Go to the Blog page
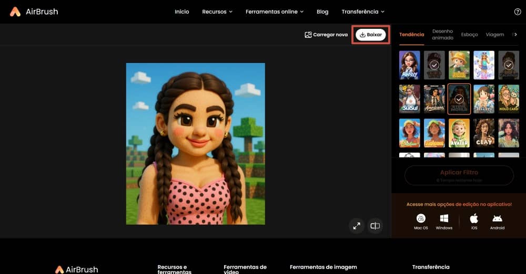 coord(322,12)
